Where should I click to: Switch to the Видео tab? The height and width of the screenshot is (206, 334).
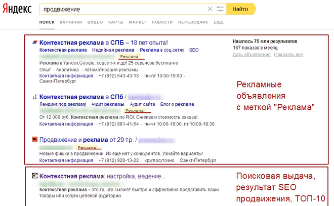95,22
